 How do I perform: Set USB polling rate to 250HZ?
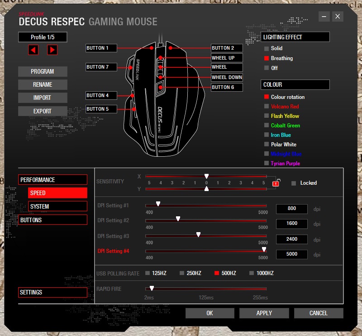coord(182,273)
